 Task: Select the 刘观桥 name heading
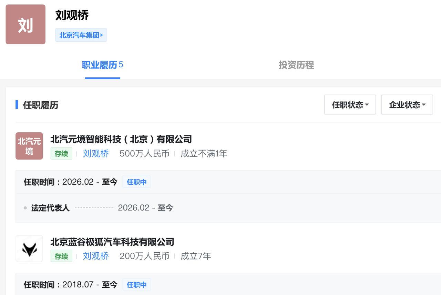72,15
